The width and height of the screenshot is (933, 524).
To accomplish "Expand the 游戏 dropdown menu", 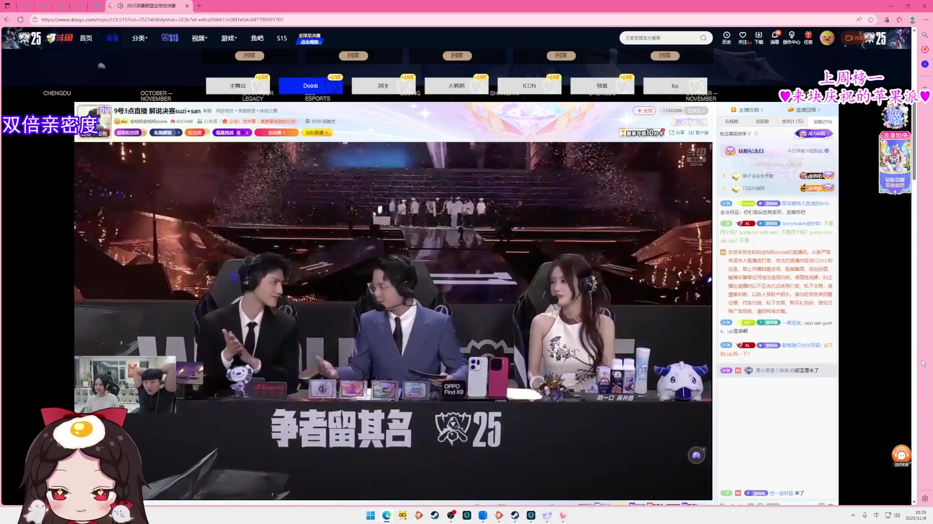I will point(228,38).
